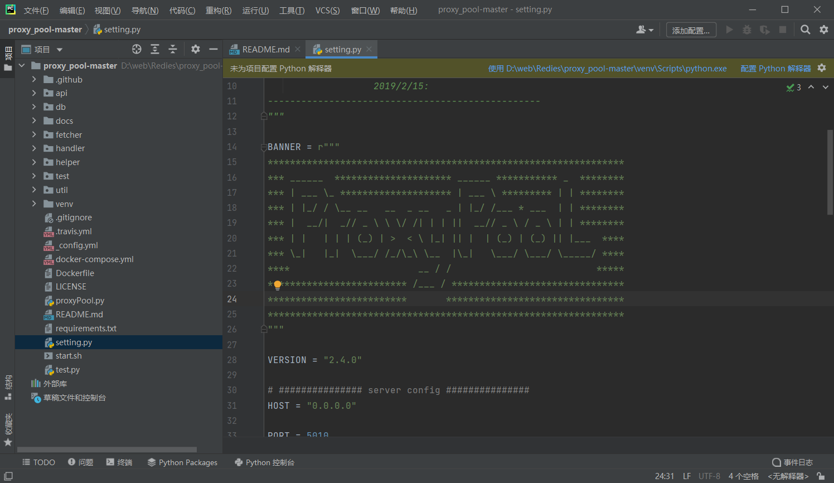
Task: Go to previous highlighted problem arrow
Action: click(811, 87)
